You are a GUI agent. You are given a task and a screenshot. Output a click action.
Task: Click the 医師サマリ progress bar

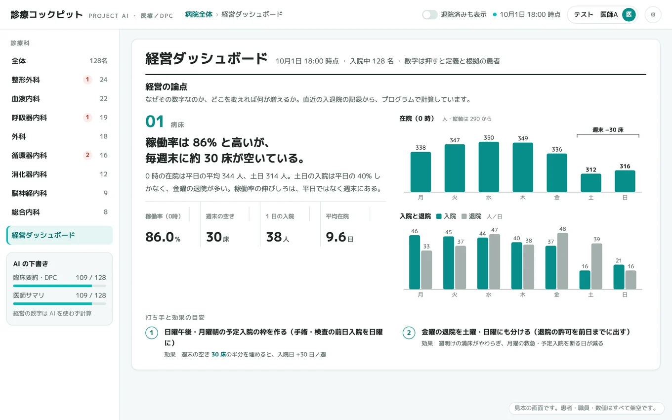[x=59, y=303]
